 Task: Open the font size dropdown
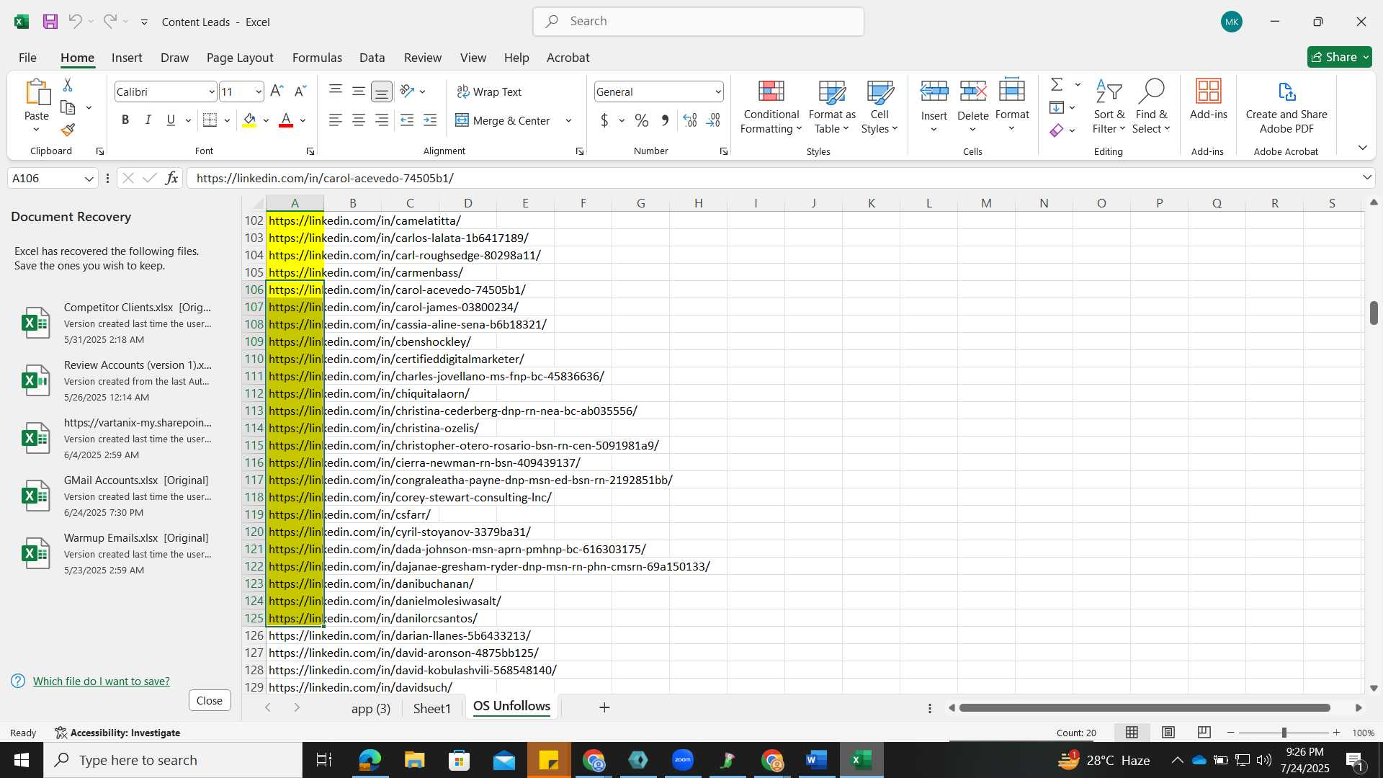tap(259, 92)
